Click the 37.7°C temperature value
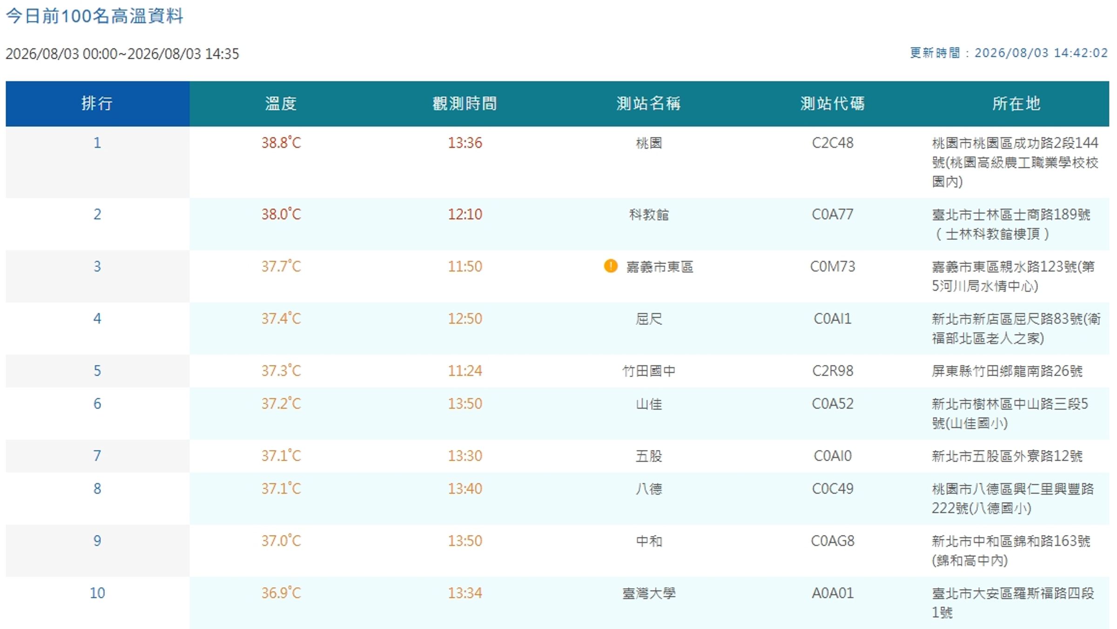 click(x=281, y=266)
